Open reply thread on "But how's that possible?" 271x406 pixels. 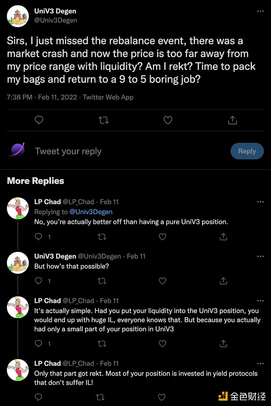[x=39, y=281]
